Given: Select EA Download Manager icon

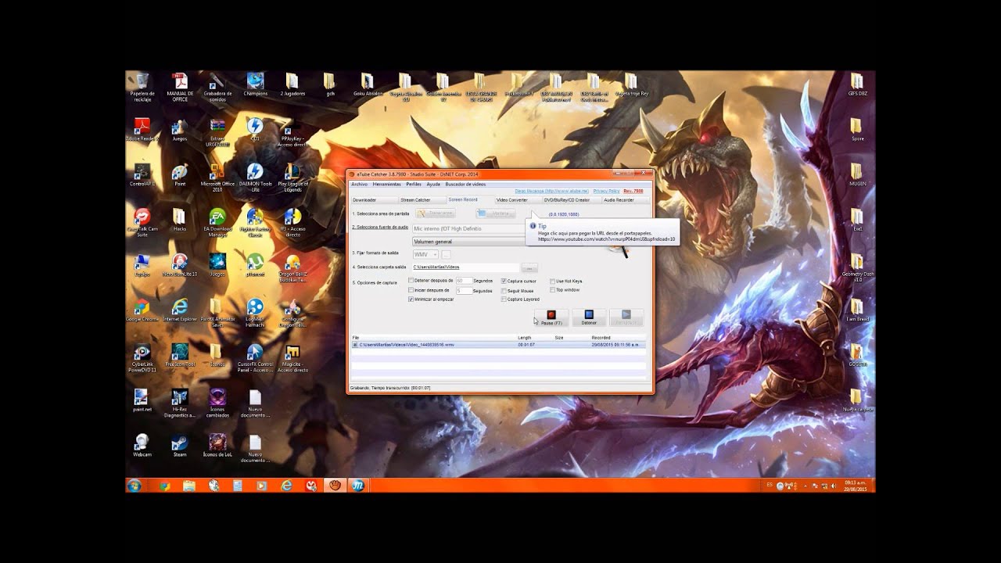Looking at the screenshot, I should pyautogui.click(x=217, y=222).
